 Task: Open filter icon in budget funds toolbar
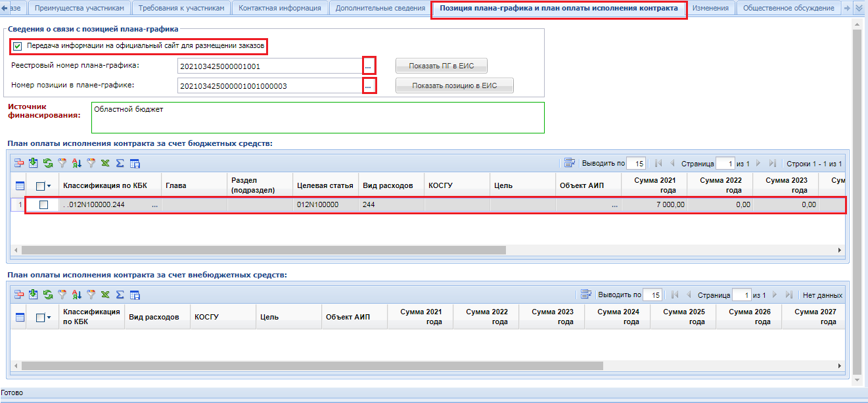62,163
